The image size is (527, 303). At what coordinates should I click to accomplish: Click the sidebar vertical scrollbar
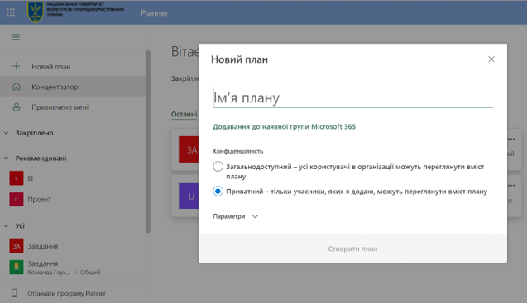coord(148,141)
